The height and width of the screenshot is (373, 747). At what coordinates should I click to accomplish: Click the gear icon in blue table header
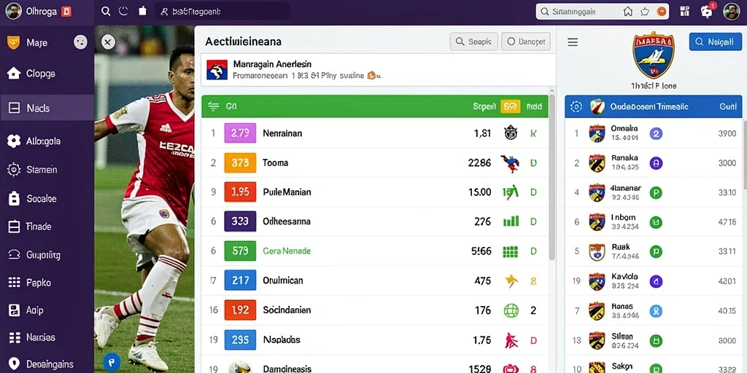[576, 106]
